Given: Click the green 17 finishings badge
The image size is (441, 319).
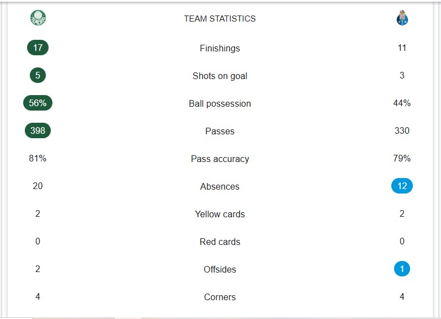Looking at the screenshot, I should pos(38,48).
